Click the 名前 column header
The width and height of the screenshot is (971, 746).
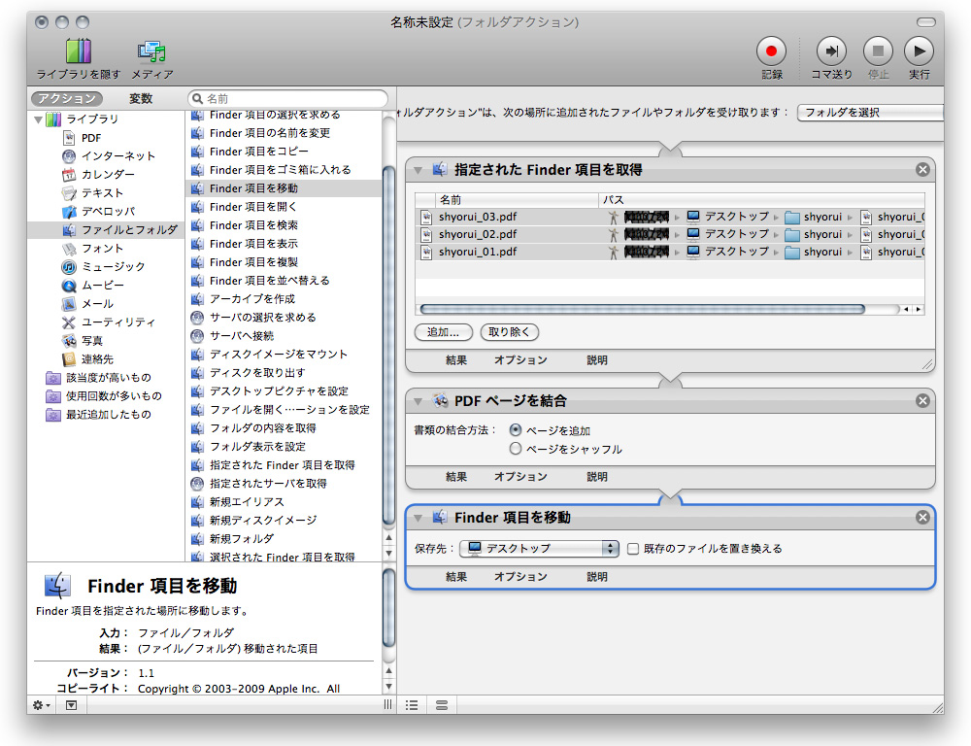coord(517,200)
